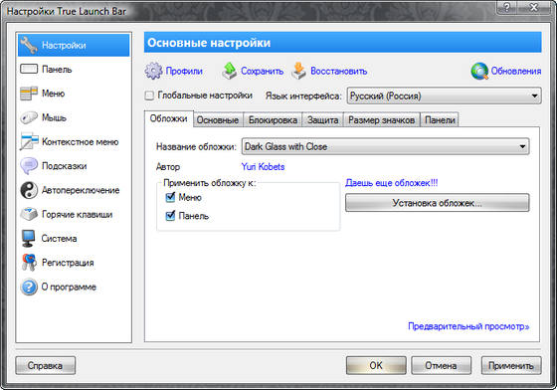Uncheck the Панель skin checkbox

point(170,216)
